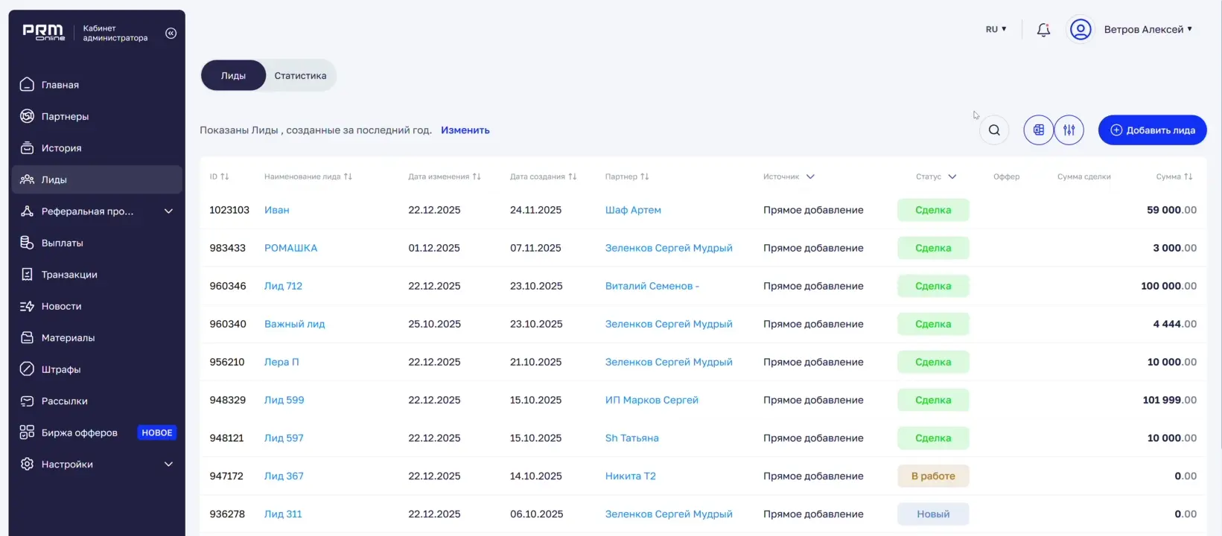Expand the Реферальная программа submenu
1222x536 pixels.
(168, 211)
